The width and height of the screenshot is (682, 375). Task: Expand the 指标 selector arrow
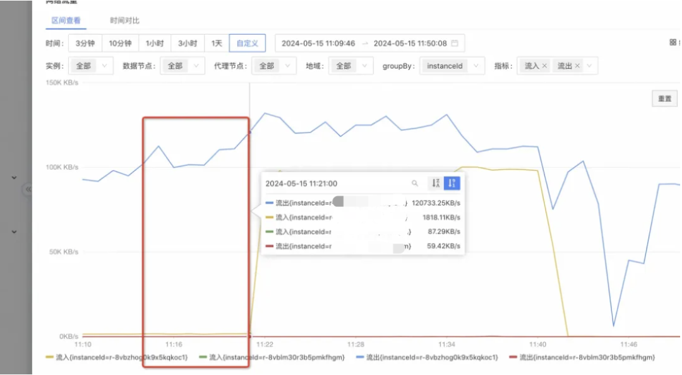(x=589, y=66)
